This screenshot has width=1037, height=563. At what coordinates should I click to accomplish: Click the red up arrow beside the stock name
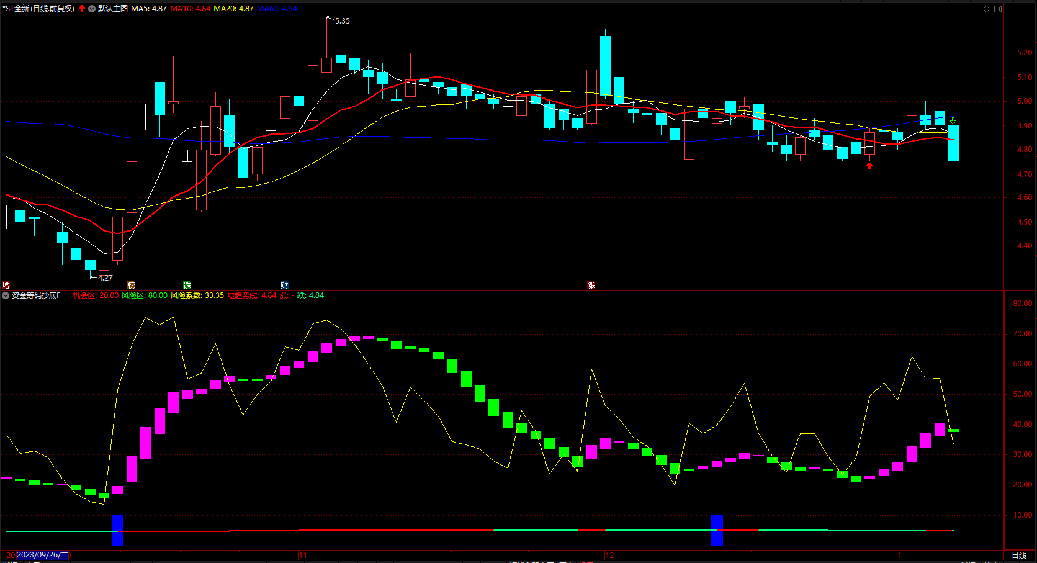point(82,9)
